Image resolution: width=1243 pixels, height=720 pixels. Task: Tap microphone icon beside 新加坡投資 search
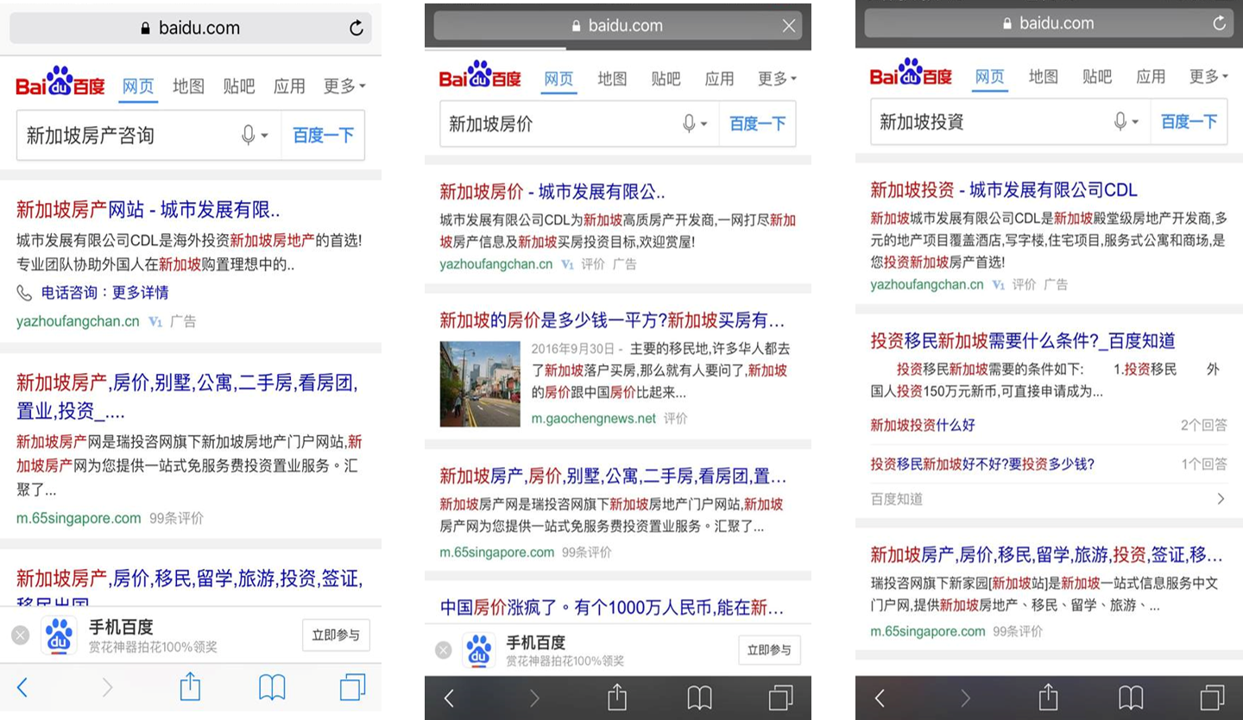pos(1120,122)
